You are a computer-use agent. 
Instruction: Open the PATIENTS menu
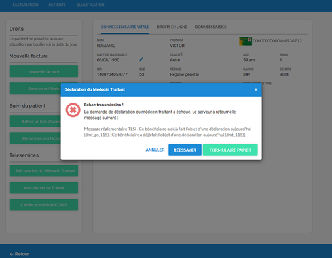[x=57, y=5]
